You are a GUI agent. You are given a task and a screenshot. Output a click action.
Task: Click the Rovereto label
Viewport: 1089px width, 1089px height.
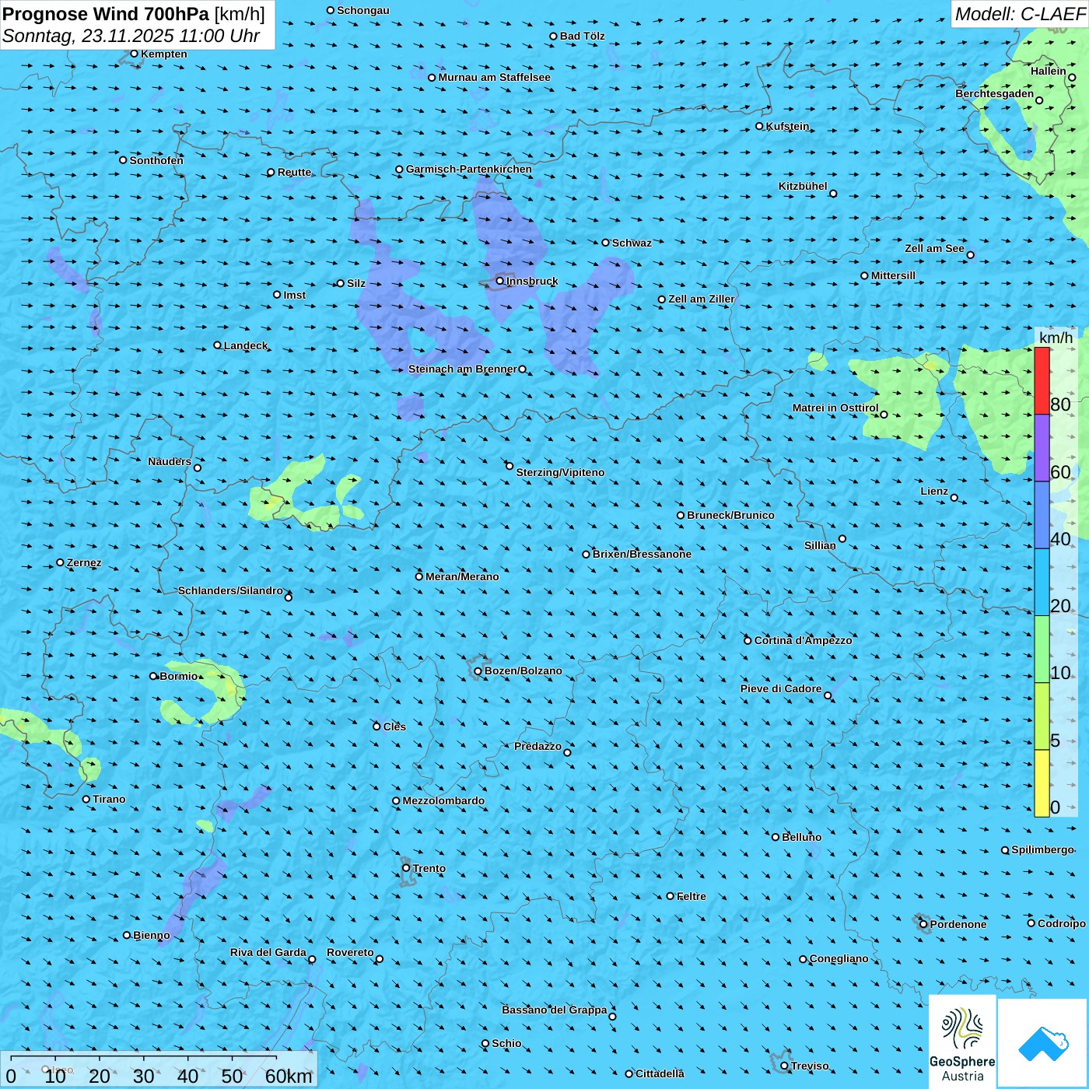coord(350,952)
